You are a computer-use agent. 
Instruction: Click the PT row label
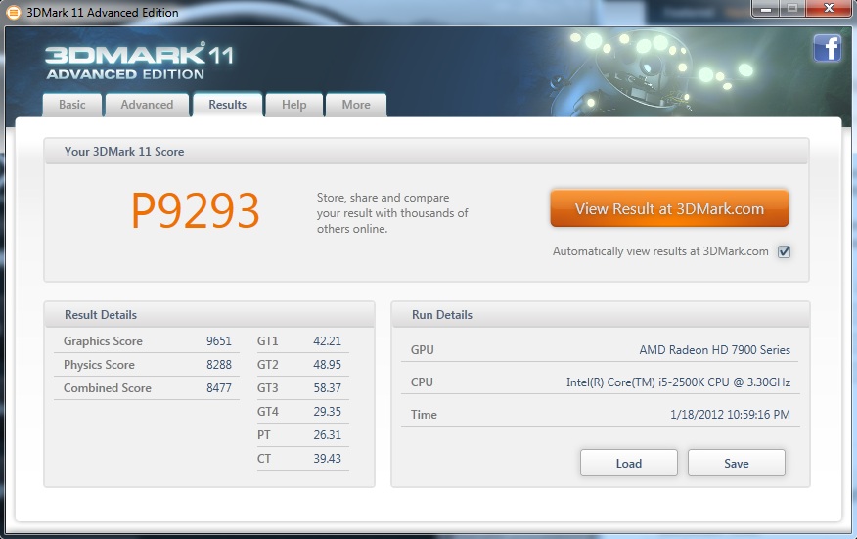263,435
